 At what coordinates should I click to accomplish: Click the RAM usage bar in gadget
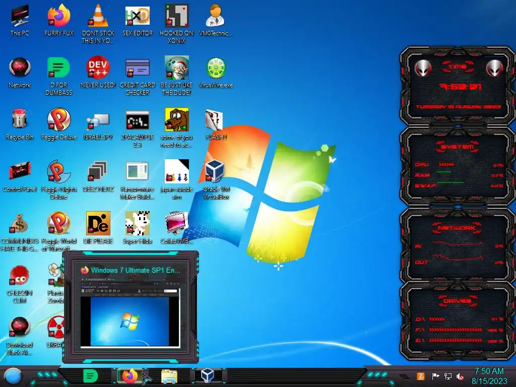pyautogui.click(x=444, y=172)
